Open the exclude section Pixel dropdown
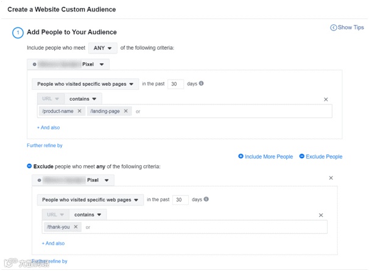 coord(107,180)
